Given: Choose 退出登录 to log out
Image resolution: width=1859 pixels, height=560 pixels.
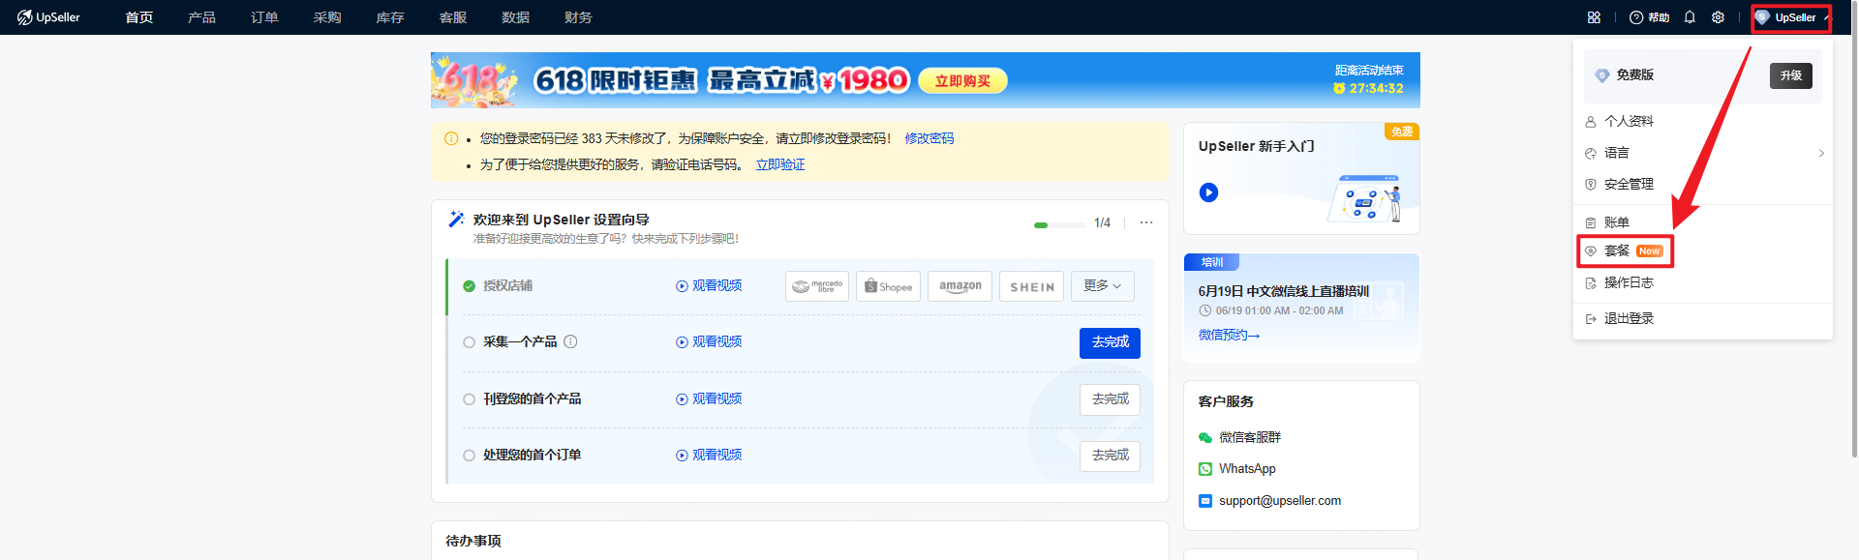Looking at the screenshot, I should (x=1703, y=319).
